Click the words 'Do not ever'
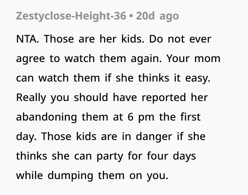The width and height of the screenshot is (248, 195). click(180, 39)
